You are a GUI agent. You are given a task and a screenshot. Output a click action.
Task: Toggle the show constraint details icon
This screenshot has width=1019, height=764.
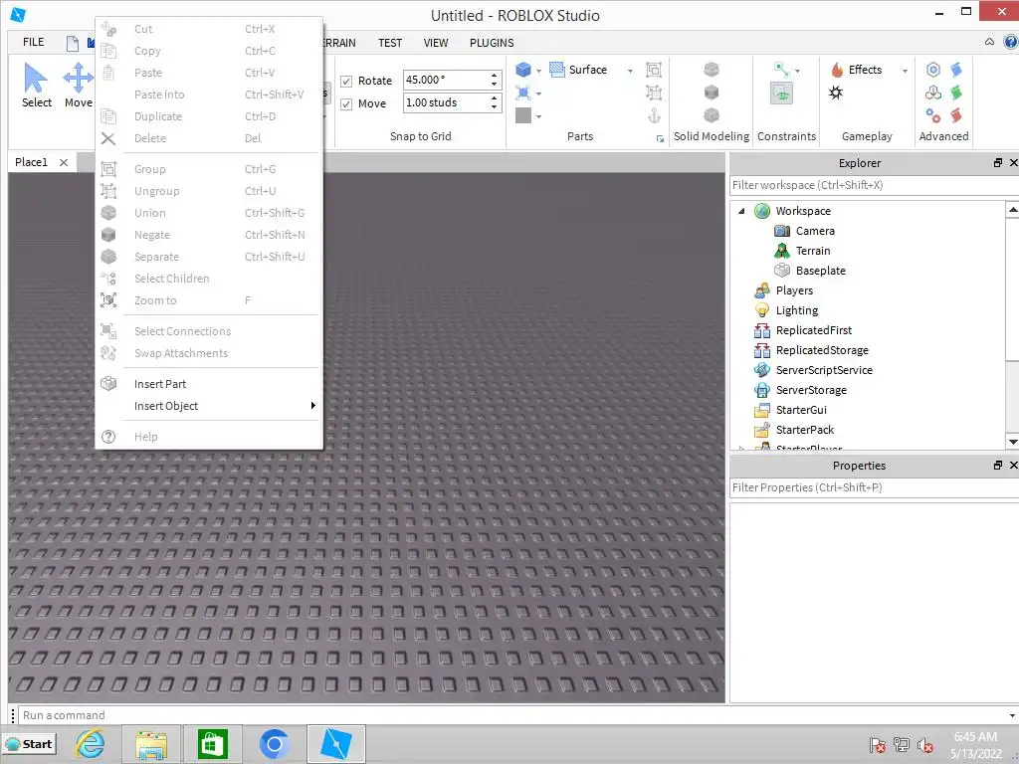point(782,94)
